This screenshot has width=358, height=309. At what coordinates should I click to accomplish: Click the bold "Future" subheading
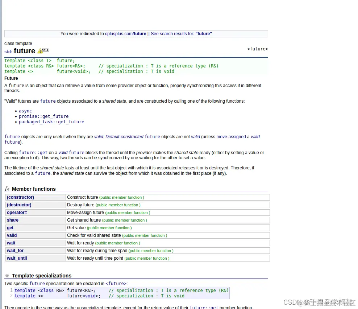pyautogui.click(x=11, y=78)
